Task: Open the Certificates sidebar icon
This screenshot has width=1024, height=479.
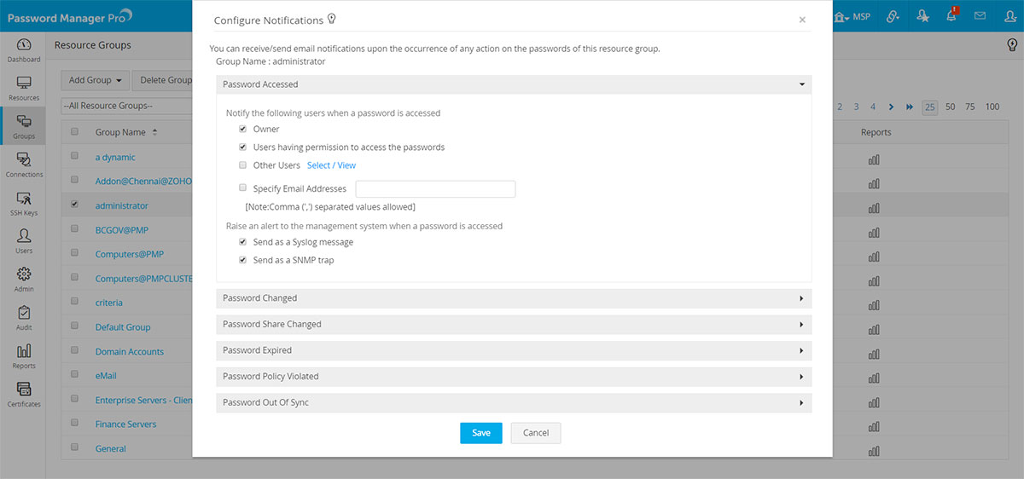Action: click(24, 394)
